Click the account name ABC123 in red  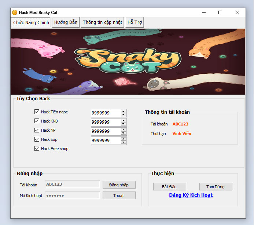[180, 124]
